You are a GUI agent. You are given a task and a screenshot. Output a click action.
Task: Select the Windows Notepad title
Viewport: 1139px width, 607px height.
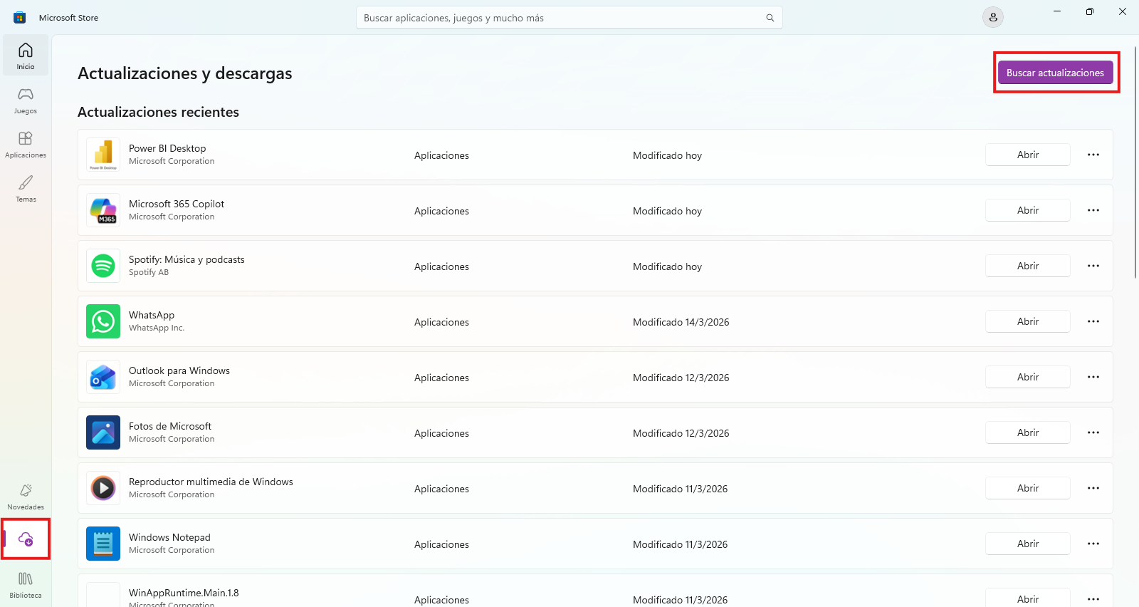(x=169, y=537)
